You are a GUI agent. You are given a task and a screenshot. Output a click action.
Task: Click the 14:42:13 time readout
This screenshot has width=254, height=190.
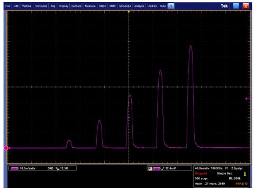pyautogui.click(x=241, y=184)
